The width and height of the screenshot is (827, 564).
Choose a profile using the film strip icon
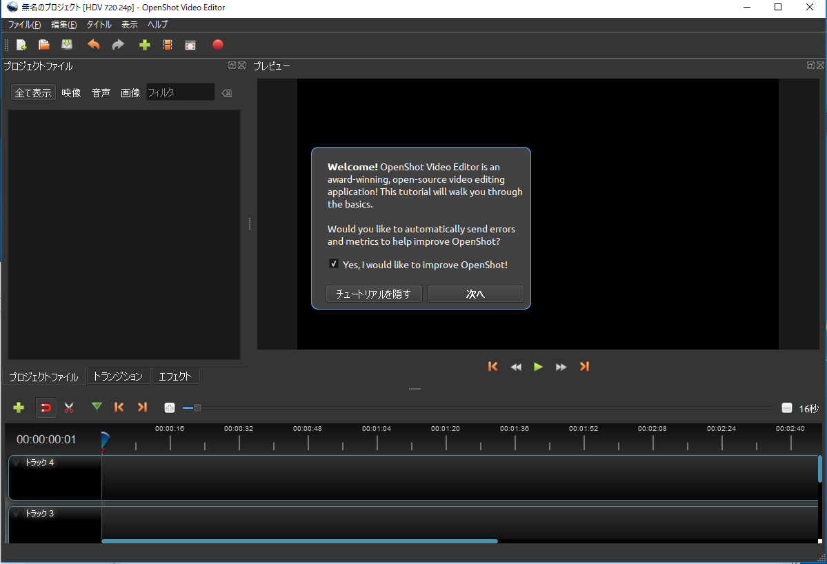(168, 45)
